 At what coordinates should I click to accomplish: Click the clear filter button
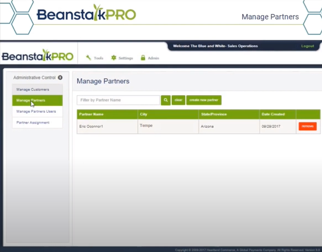(178, 100)
